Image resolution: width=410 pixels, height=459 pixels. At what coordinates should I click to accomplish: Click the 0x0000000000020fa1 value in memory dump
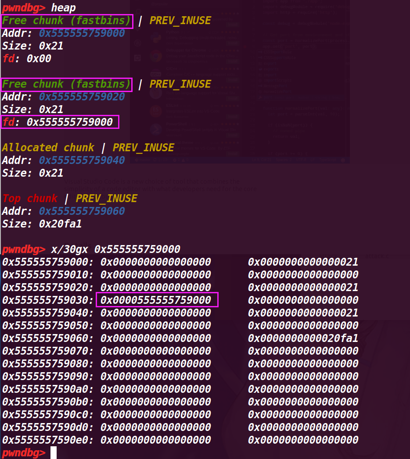[x=303, y=338]
